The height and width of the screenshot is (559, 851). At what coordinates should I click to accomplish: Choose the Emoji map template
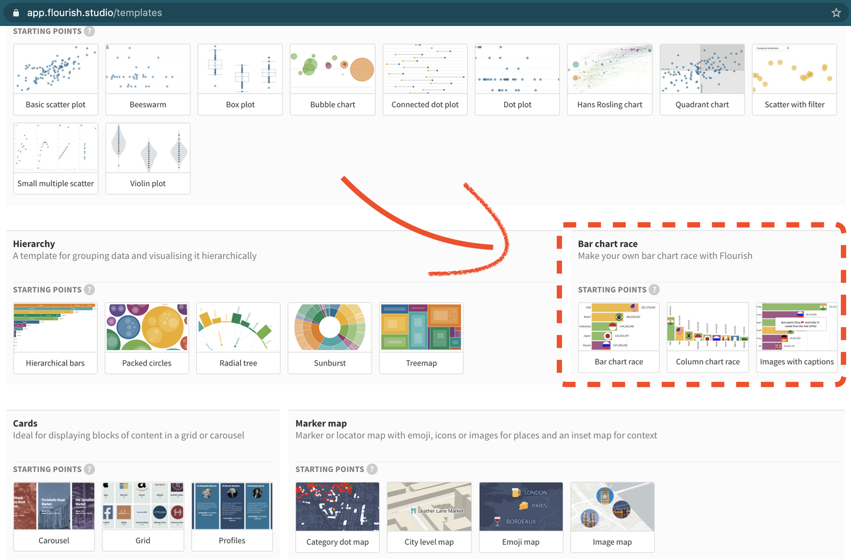521,518
